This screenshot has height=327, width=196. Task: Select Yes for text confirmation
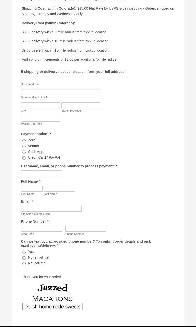24,252
